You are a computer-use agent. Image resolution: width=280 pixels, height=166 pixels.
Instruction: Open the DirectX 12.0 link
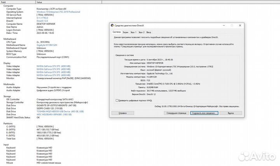pos(42,21)
